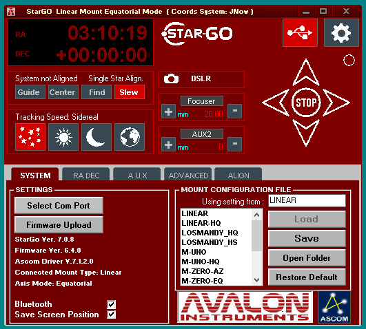
Task: Click the Focuser label button
Action: [202, 101]
